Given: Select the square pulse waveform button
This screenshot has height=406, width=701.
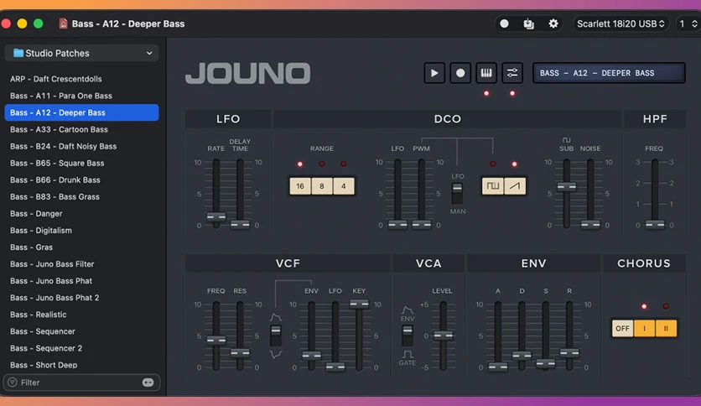Looking at the screenshot, I should coord(493,186).
